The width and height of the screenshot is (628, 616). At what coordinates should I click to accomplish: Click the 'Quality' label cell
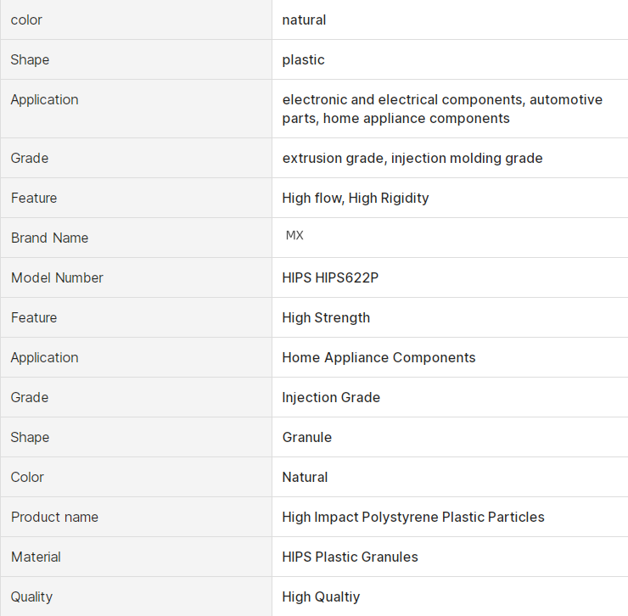coord(31,596)
